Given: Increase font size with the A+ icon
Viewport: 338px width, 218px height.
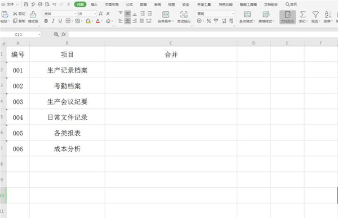Looking at the screenshot, I should (101, 13).
